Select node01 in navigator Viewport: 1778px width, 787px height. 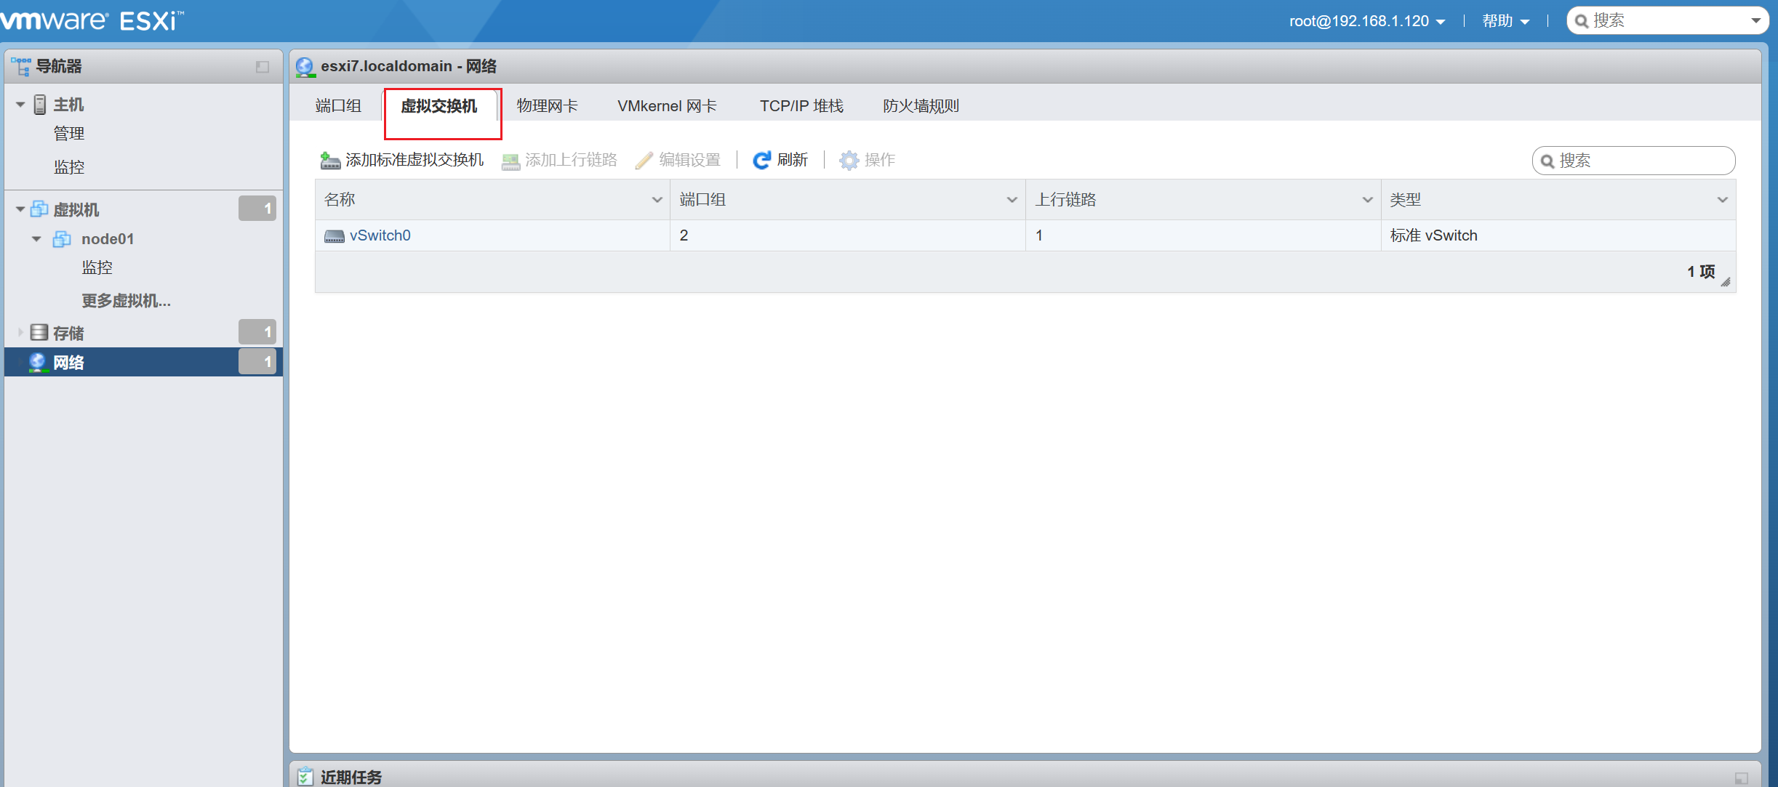point(108,239)
